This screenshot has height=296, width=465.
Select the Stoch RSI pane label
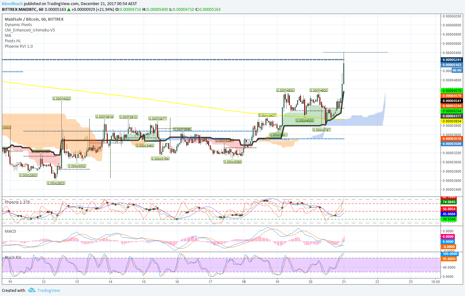click(x=13, y=258)
